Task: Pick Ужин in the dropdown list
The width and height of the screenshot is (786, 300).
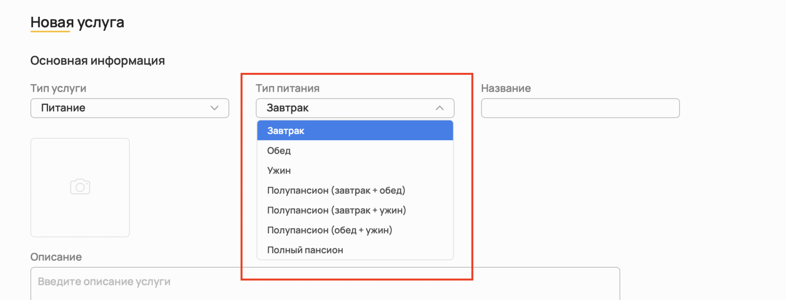Action: tap(279, 171)
